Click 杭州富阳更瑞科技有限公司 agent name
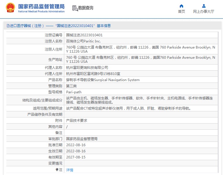Screen dimensions: 223x175 [87, 67]
